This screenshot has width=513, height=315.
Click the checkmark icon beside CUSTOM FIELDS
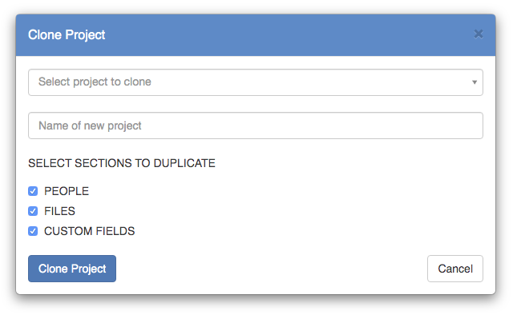[33, 231]
